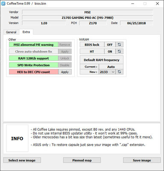Click the BIOS lock label button
Screen dimensions: 164x171
click(92, 44)
